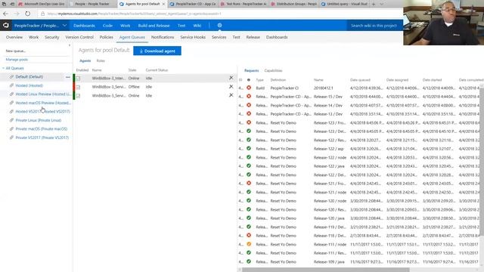484x272 pixels.
Task: Switch to Roles tab
Action: pos(101,60)
